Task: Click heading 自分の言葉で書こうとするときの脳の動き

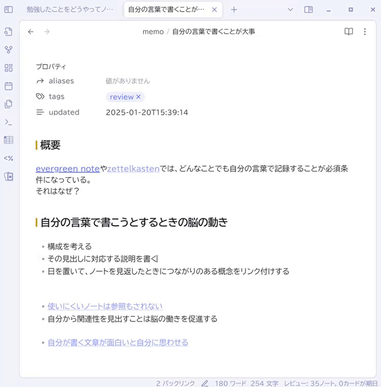Action: tap(134, 222)
